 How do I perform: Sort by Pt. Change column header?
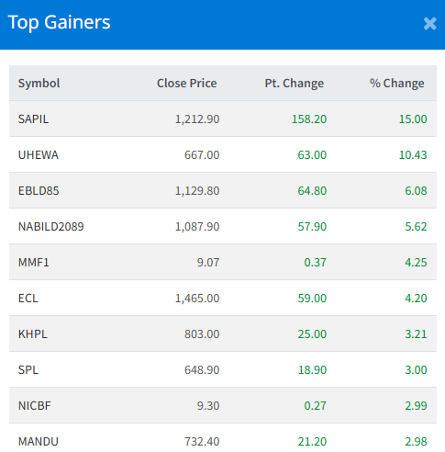(x=295, y=84)
